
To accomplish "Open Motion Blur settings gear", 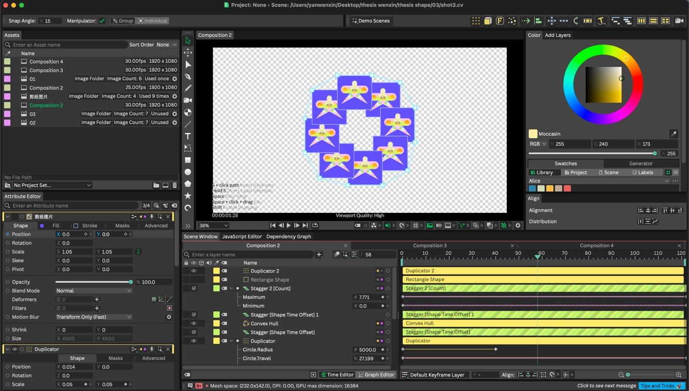I will coord(169,317).
